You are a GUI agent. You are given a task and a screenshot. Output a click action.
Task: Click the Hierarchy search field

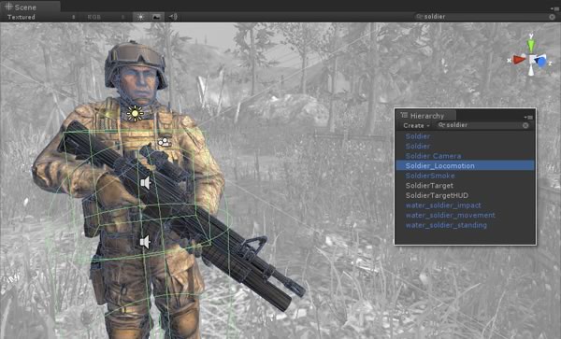[483, 125]
